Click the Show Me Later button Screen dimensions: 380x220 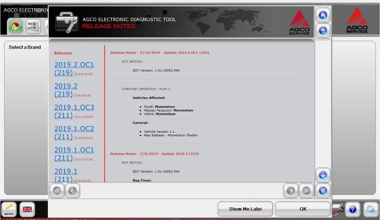click(x=245, y=209)
